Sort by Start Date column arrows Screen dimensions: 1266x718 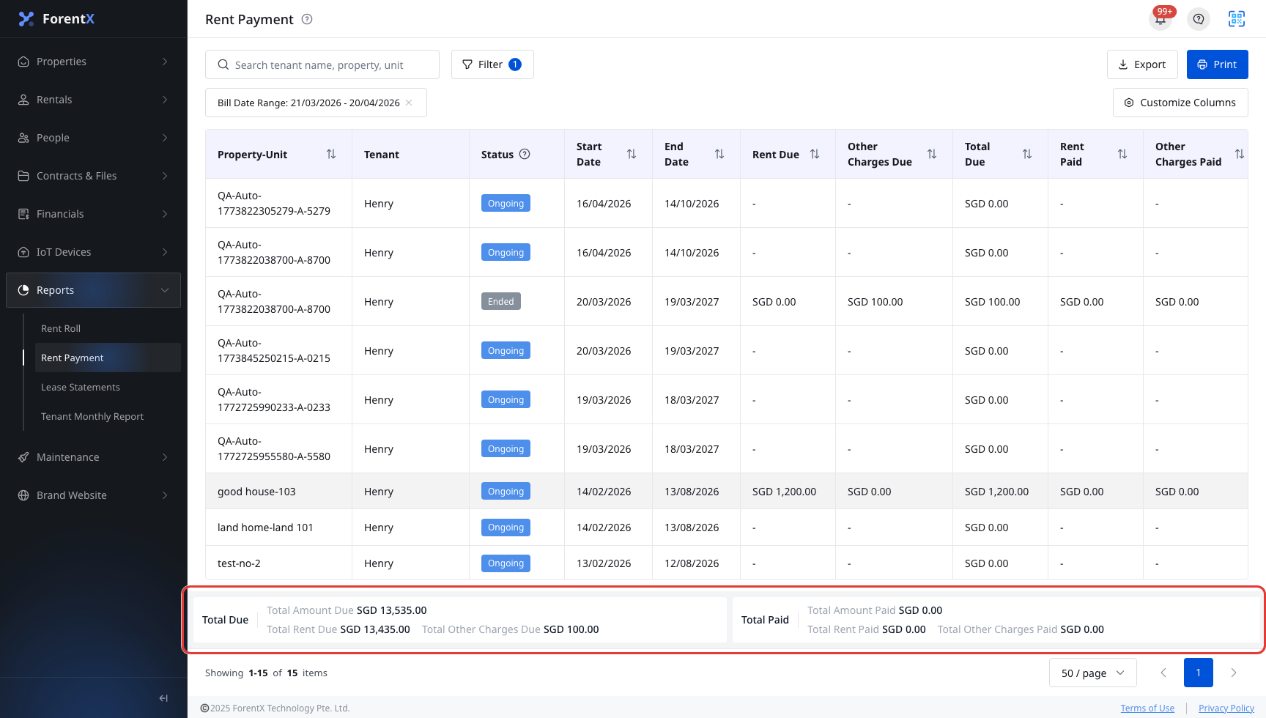click(x=632, y=154)
